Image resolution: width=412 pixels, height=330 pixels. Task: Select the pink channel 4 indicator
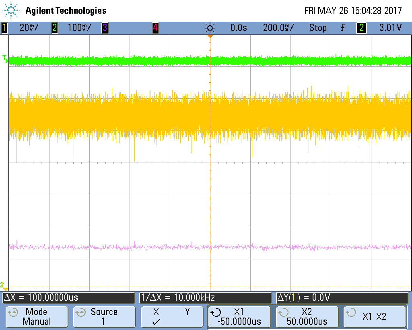coord(155,28)
